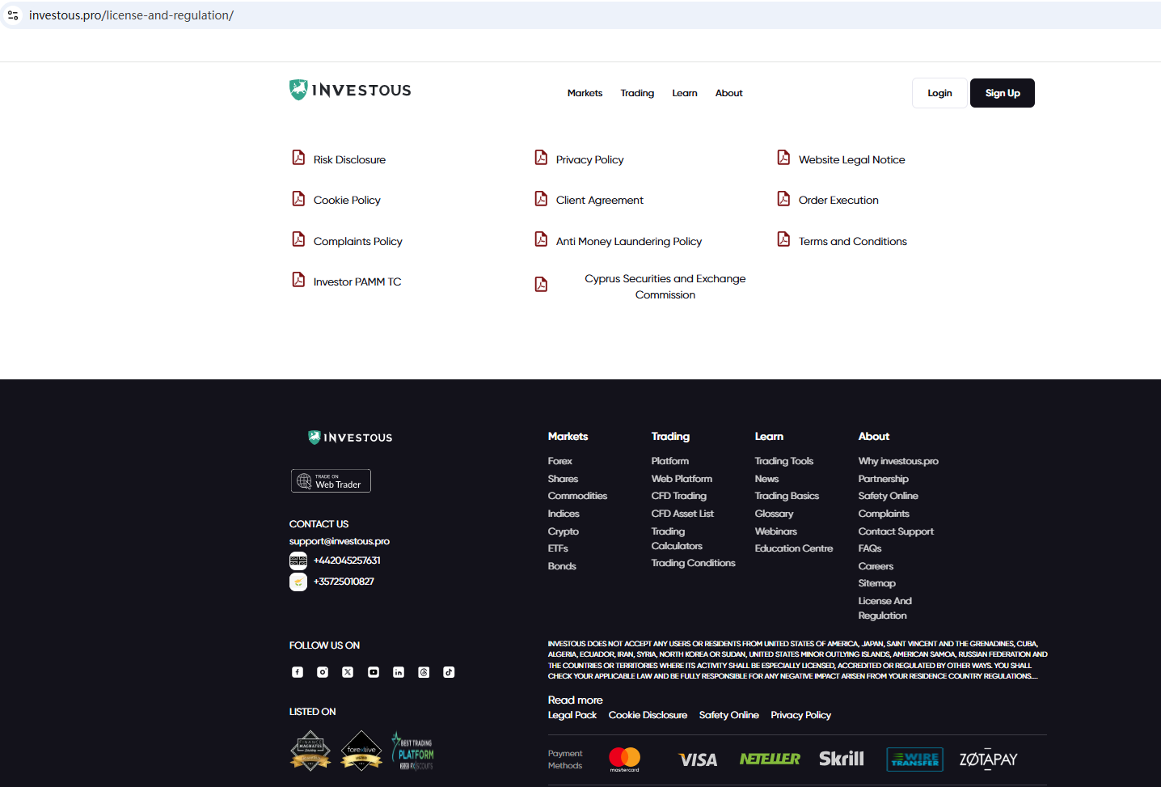
Task: Email support@investous.pro link
Action: coord(340,541)
